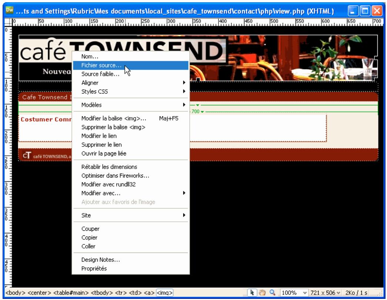The width and height of the screenshot is (387, 300).
Task: Select Modifier la balise <img>...
Action: [130, 118]
